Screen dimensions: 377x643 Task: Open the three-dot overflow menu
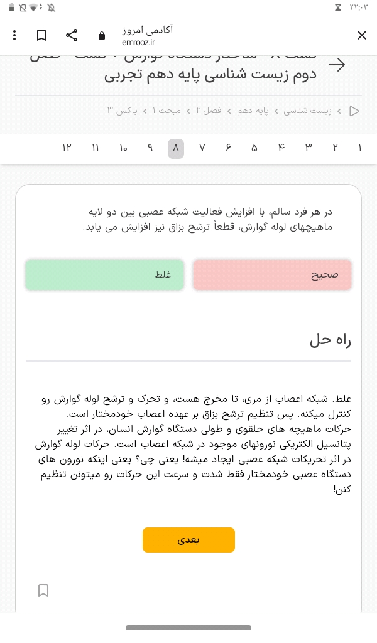14,35
